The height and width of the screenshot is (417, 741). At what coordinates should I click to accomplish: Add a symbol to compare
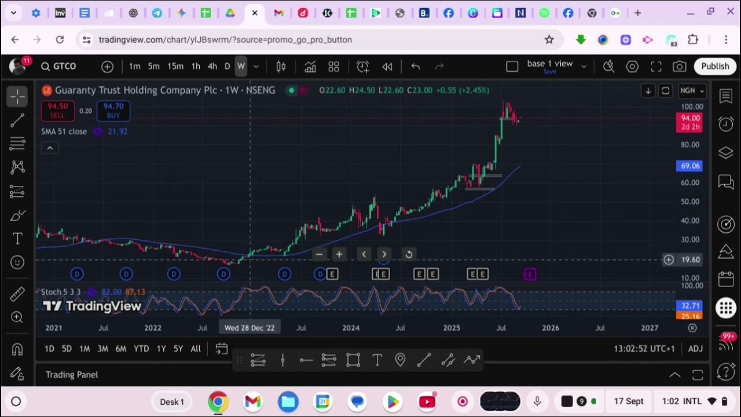pyautogui.click(x=107, y=67)
